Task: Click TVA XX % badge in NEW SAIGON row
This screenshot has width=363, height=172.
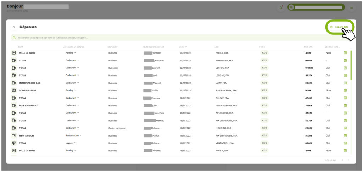Action: 264,135
